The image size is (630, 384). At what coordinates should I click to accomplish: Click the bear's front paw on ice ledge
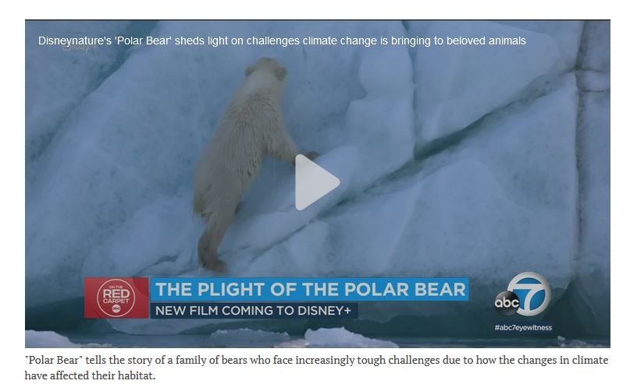[x=310, y=155]
